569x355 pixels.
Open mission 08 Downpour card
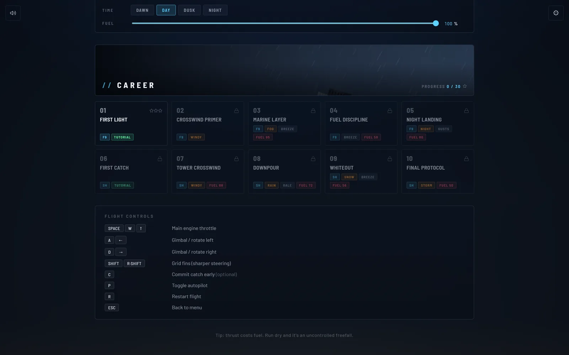coord(284,171)
